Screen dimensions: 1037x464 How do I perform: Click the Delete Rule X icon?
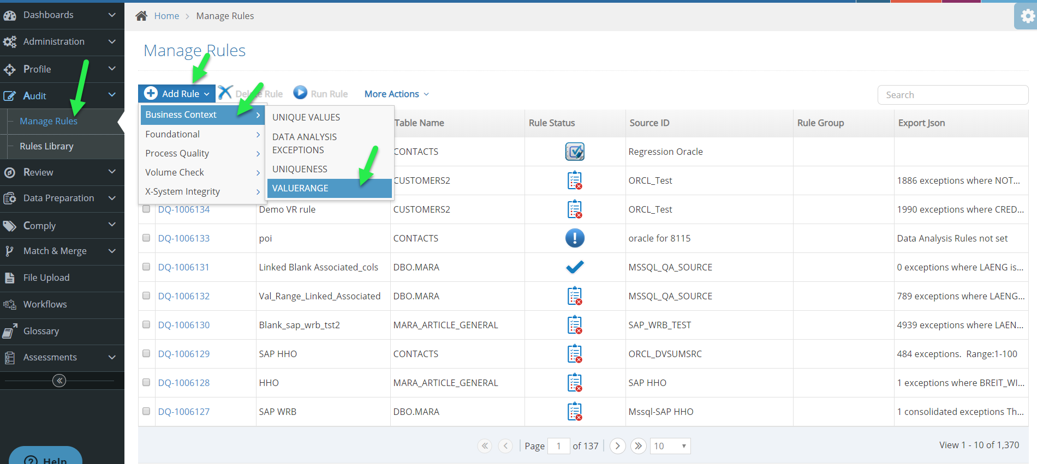point(225,92)
